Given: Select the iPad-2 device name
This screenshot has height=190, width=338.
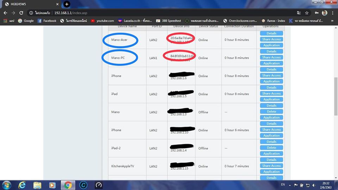Looking at the screenshot, I should click(x=116, y=148).
